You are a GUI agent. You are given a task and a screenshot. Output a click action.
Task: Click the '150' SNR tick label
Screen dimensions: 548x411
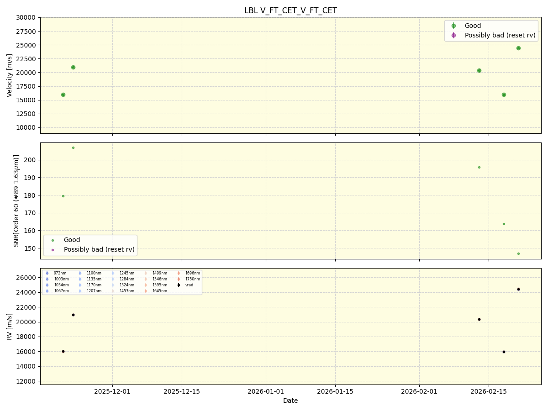[30, 248]
